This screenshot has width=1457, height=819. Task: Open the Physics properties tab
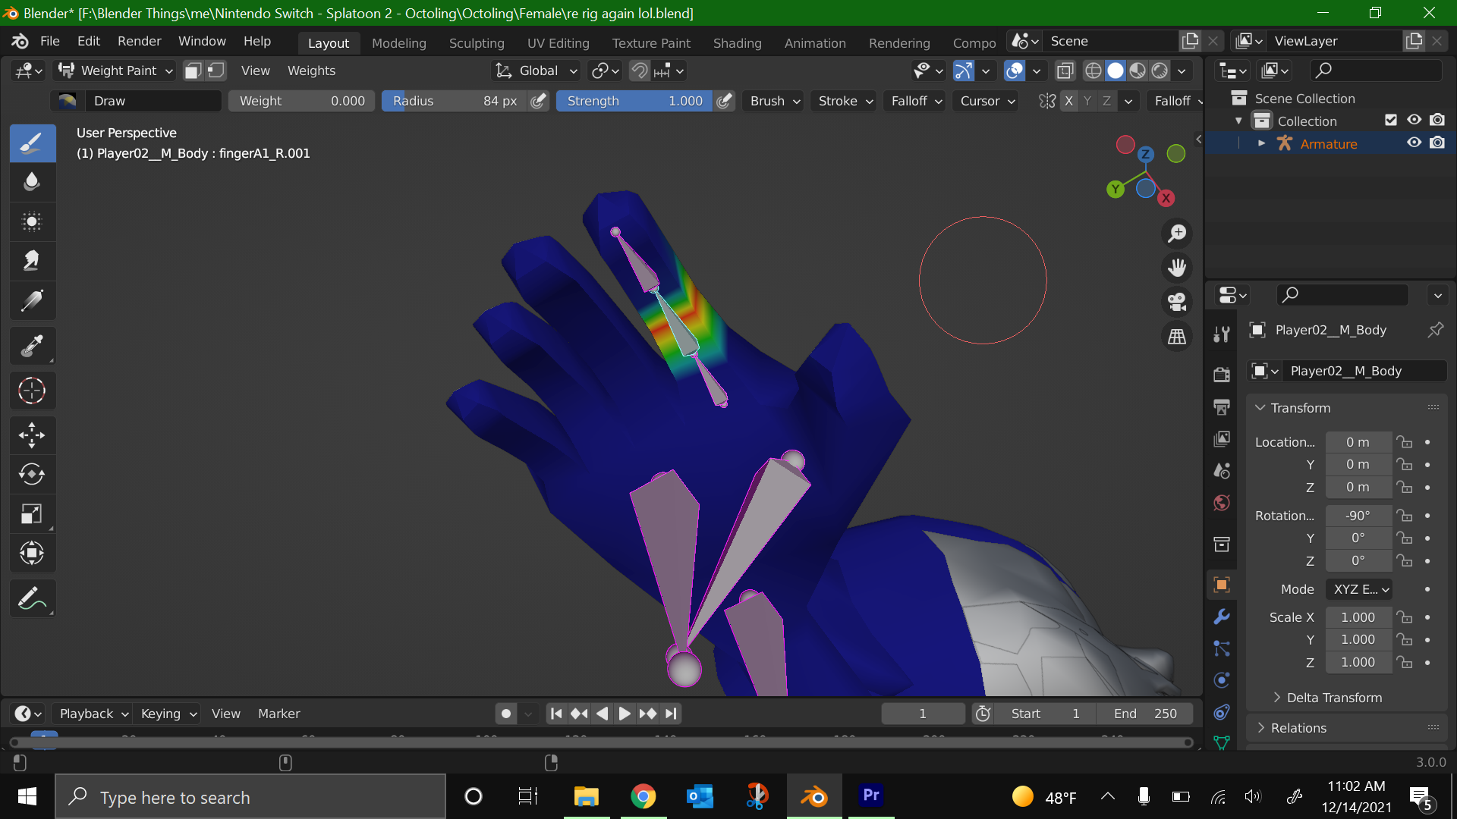click(x=1222, y=680)
